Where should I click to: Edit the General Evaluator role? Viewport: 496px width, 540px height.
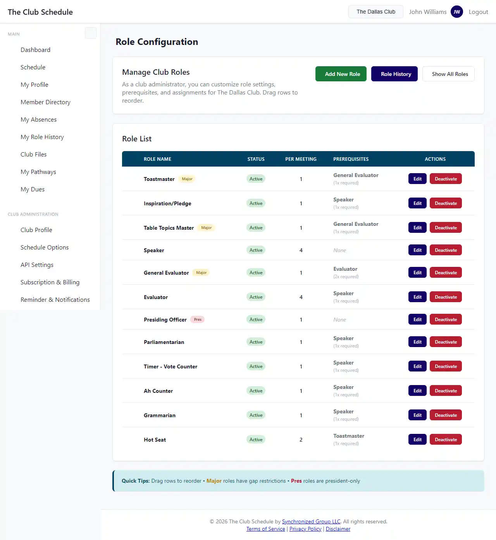417,273
